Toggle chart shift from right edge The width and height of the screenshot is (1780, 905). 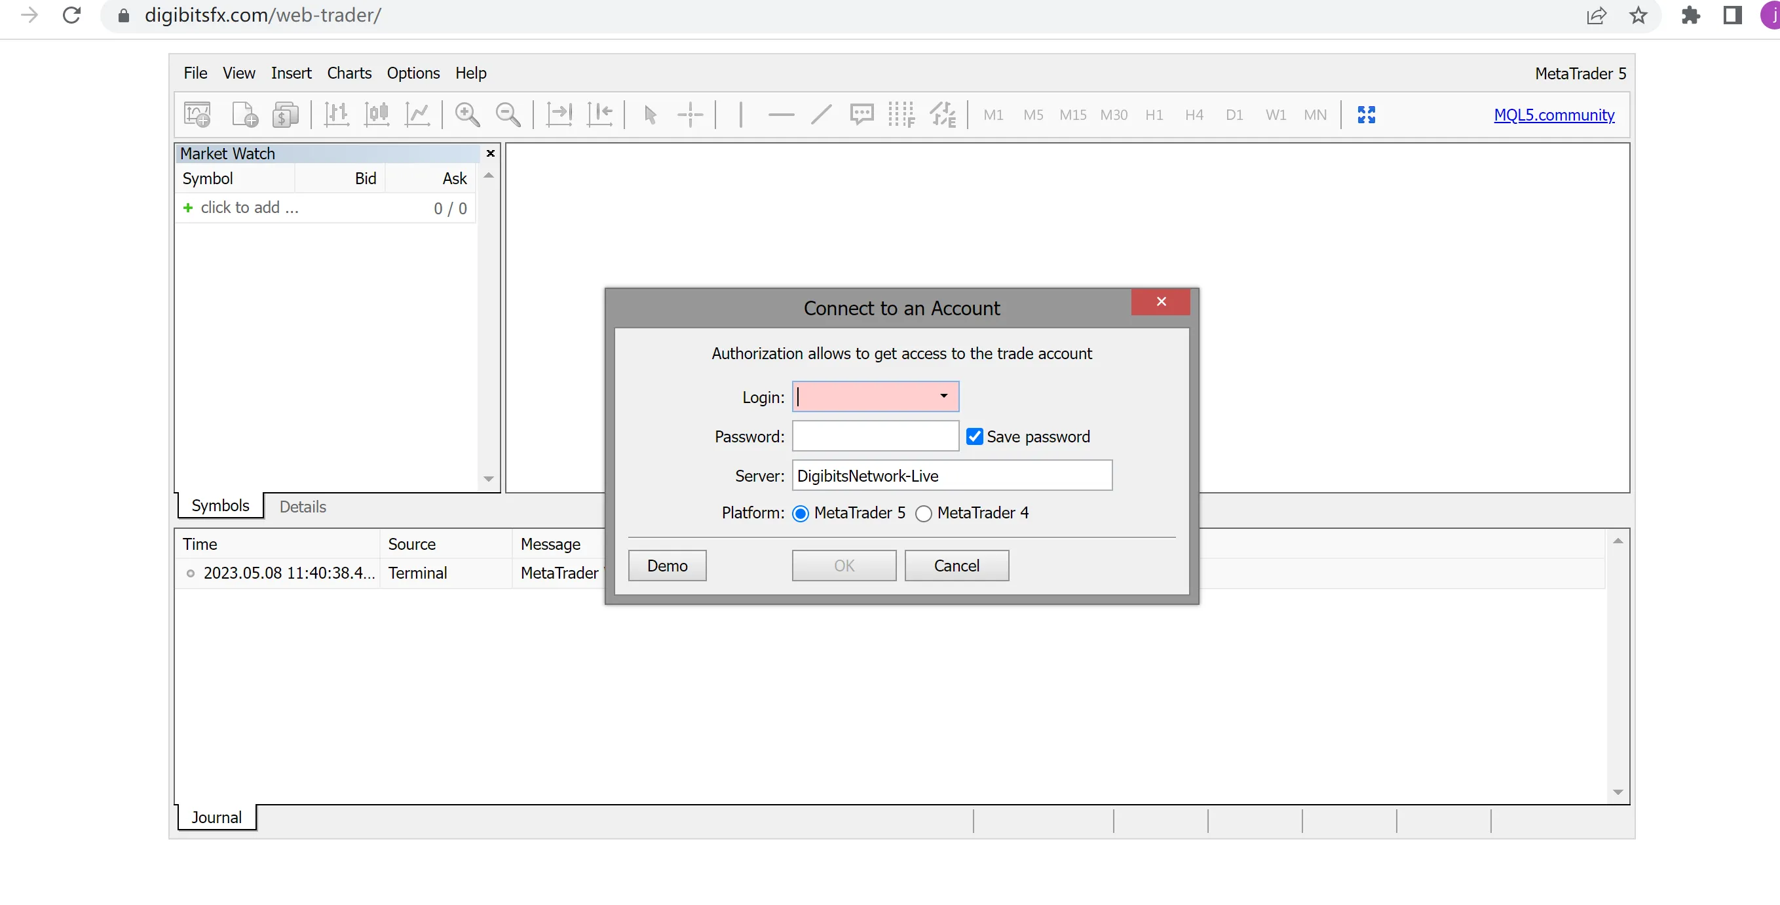point(600,114)
